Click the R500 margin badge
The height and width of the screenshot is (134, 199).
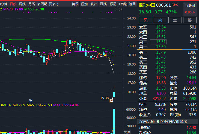click(x=175, y=5)
